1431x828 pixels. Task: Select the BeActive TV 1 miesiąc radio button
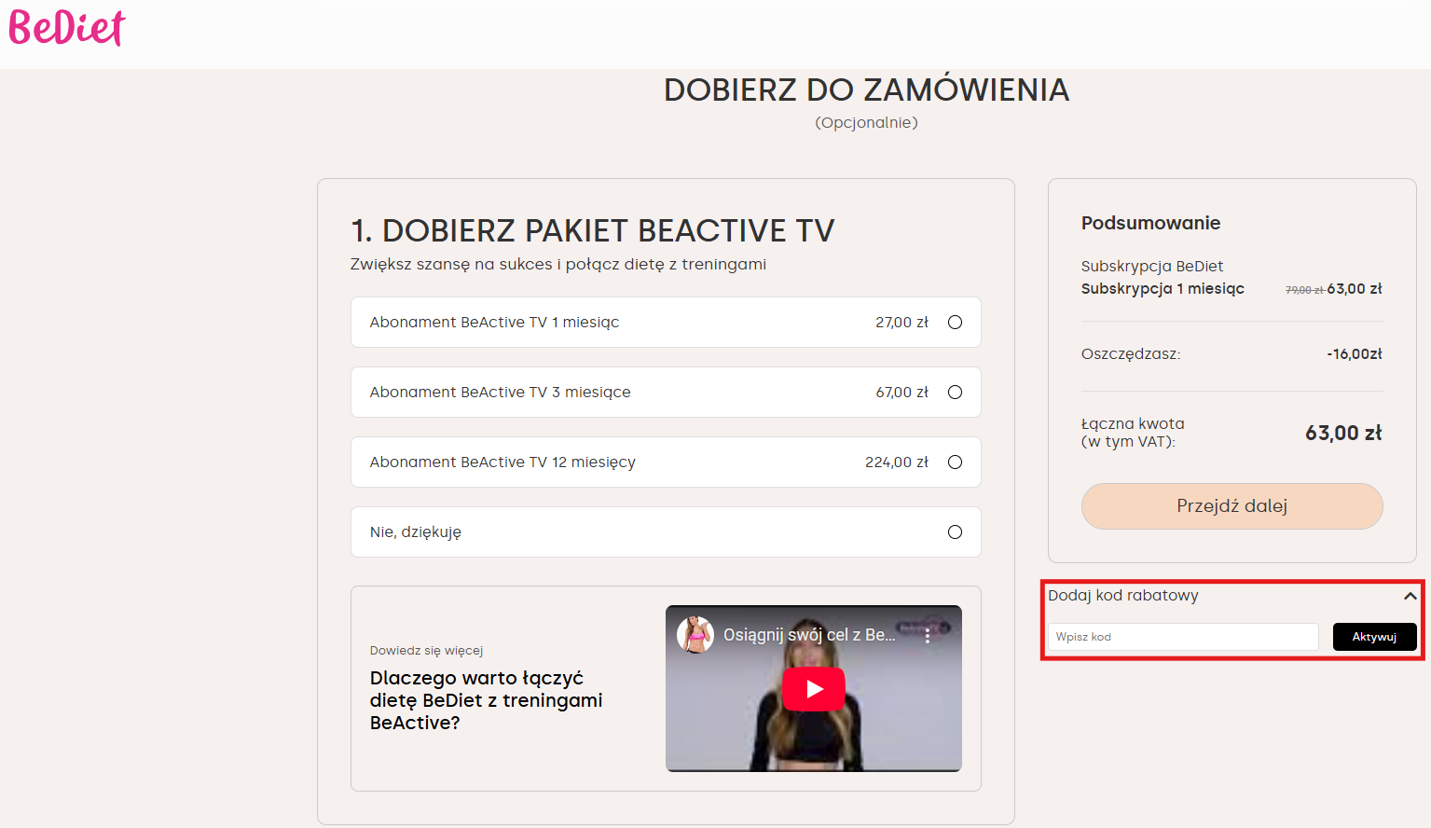point(955,323)
